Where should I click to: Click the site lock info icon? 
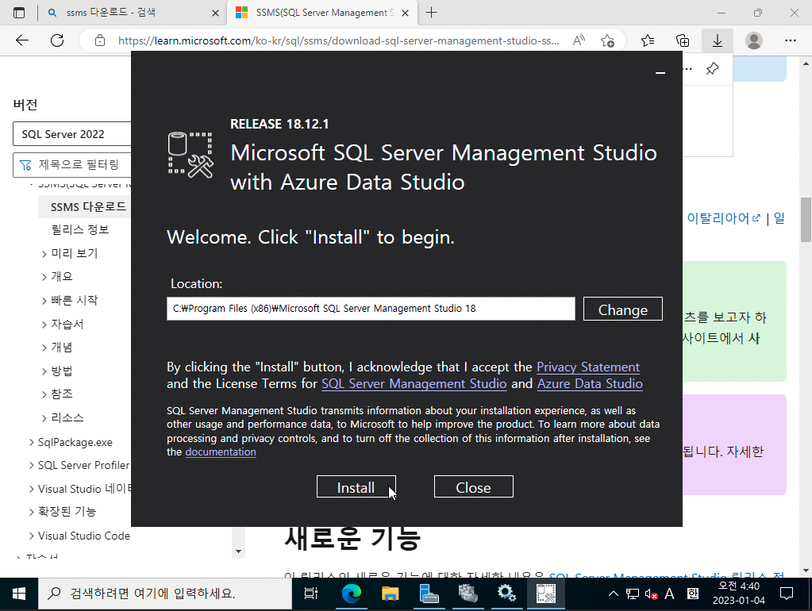100,40
